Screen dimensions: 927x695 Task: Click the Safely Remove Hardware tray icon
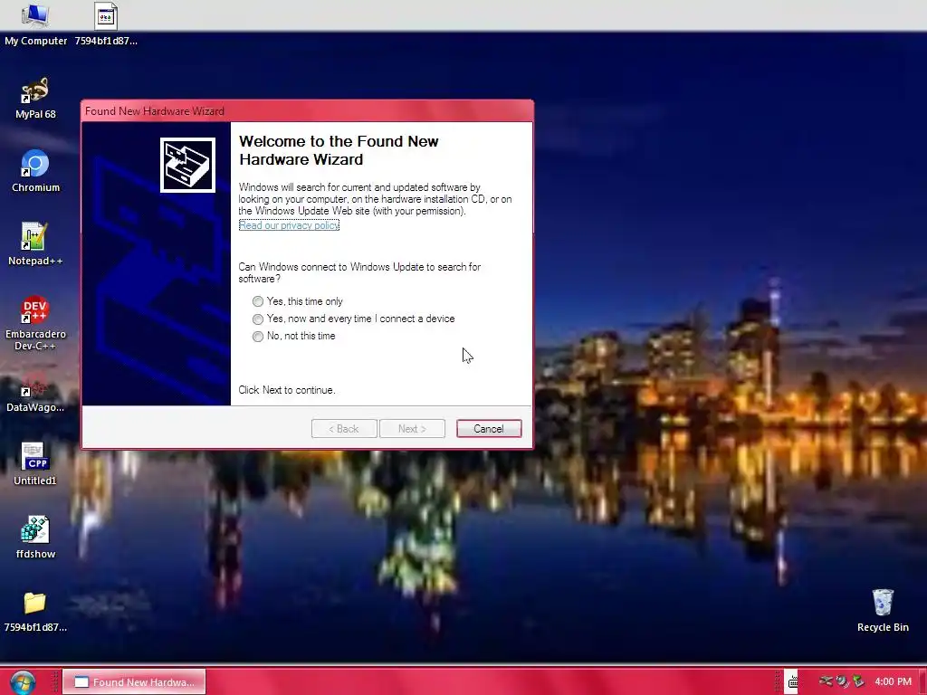coord(858,681)
